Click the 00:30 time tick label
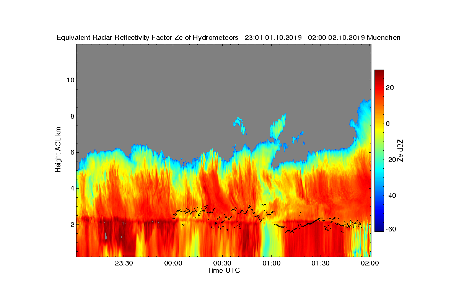Viewport: 459px width, 306px height. pos(222,263)
